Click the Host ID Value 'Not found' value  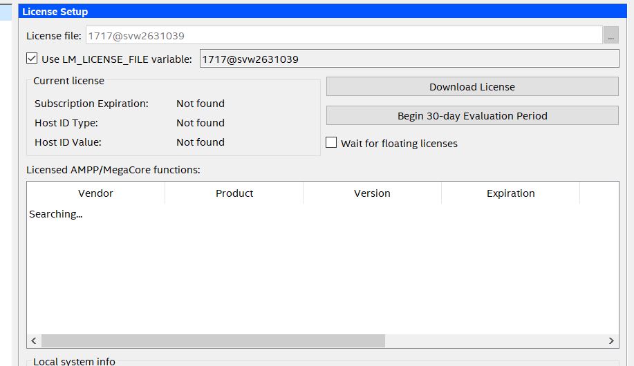(201, 142)
